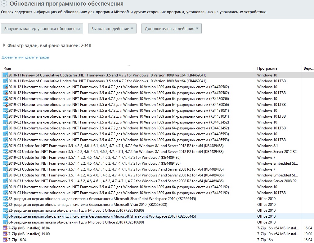Click update icon of KB4489192 Windows 10 row

pos(5,187)
